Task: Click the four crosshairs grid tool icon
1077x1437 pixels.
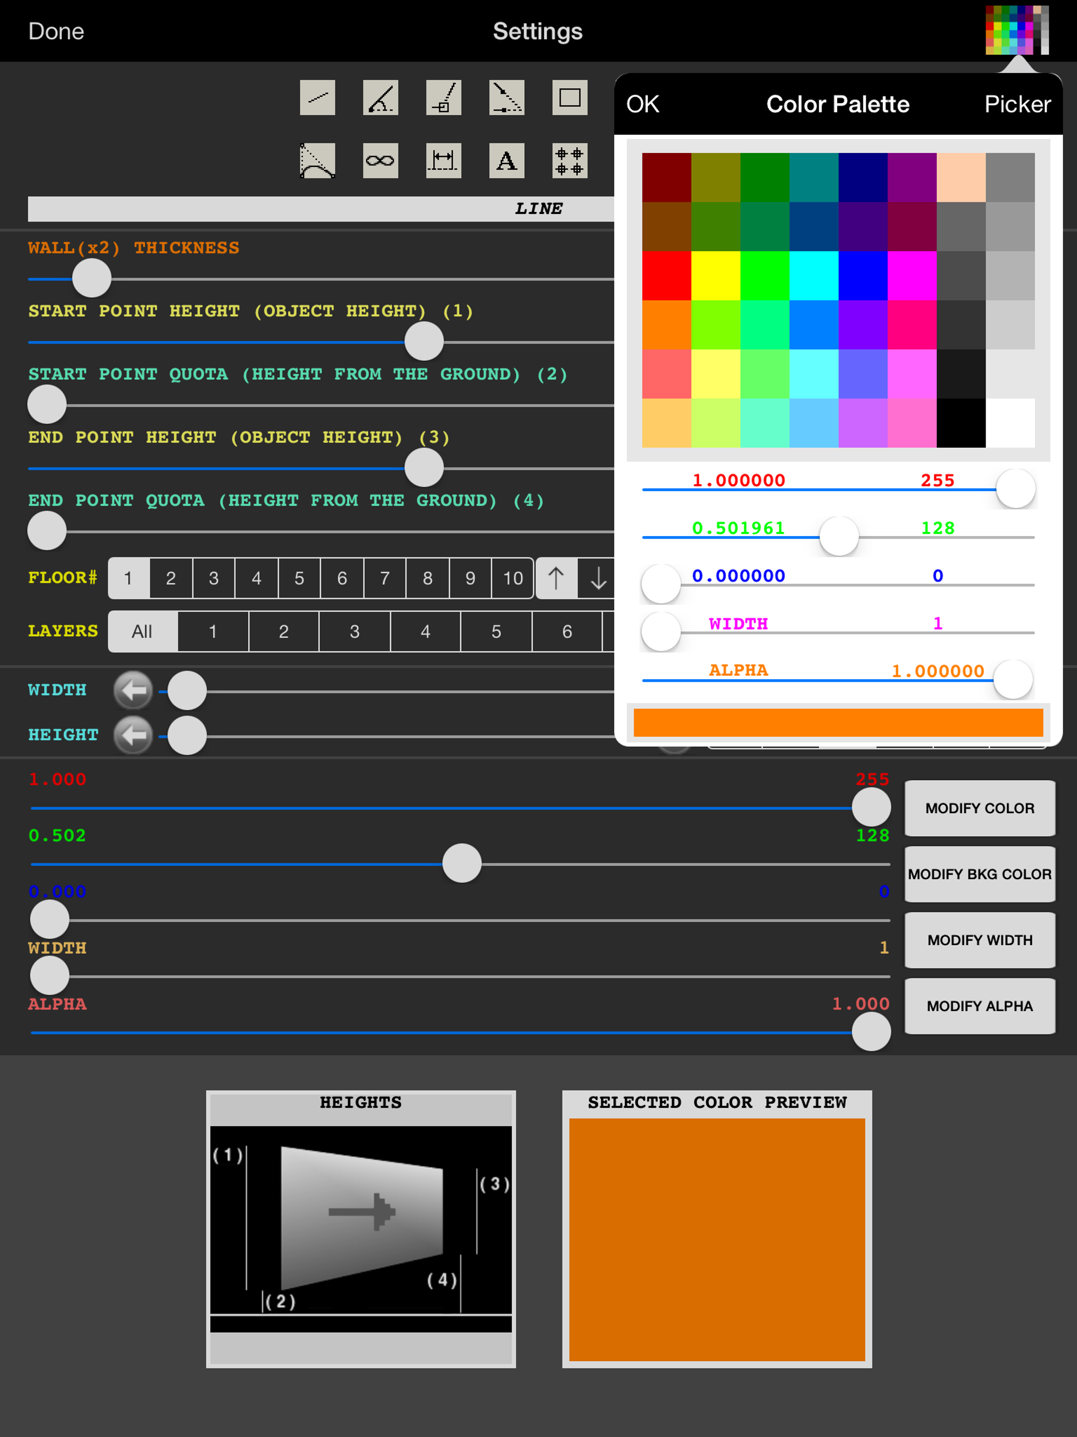Action: pos(569,160)
